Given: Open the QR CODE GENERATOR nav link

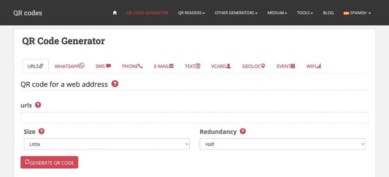Looking at the screenshot, I should [x=147, y=13].
